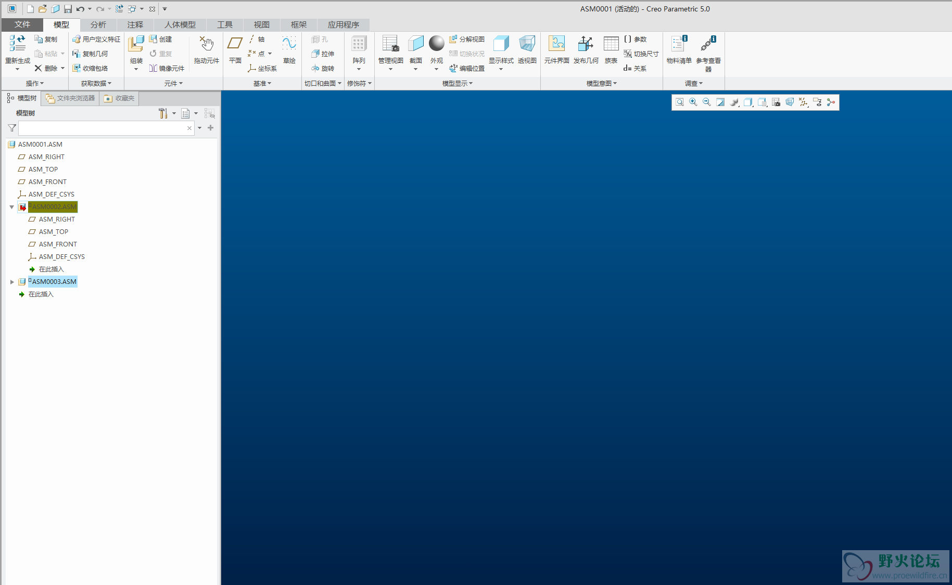Create a datum Plane (平面)

[x=235, y=44]
